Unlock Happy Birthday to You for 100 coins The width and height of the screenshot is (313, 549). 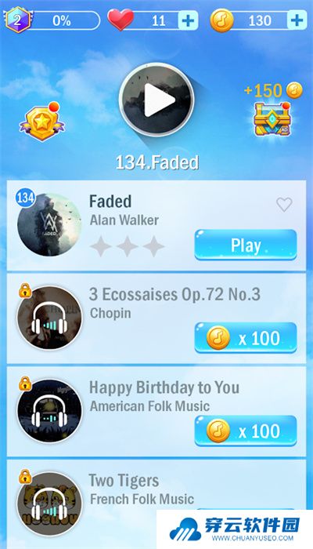pyautogui.click(x=246, y=431)
